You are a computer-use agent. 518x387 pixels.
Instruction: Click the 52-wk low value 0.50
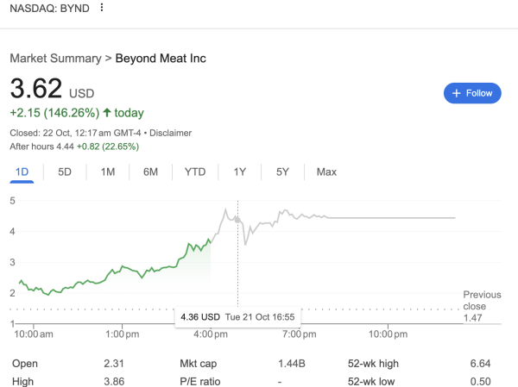[x=480, y=381]
